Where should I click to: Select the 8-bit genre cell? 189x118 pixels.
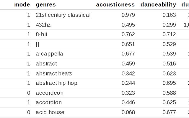pos(42,35)
